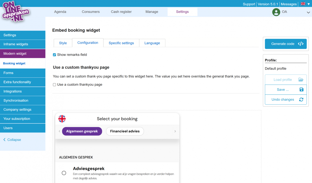Expand the OA account dropdown chevron

[308, 12]
